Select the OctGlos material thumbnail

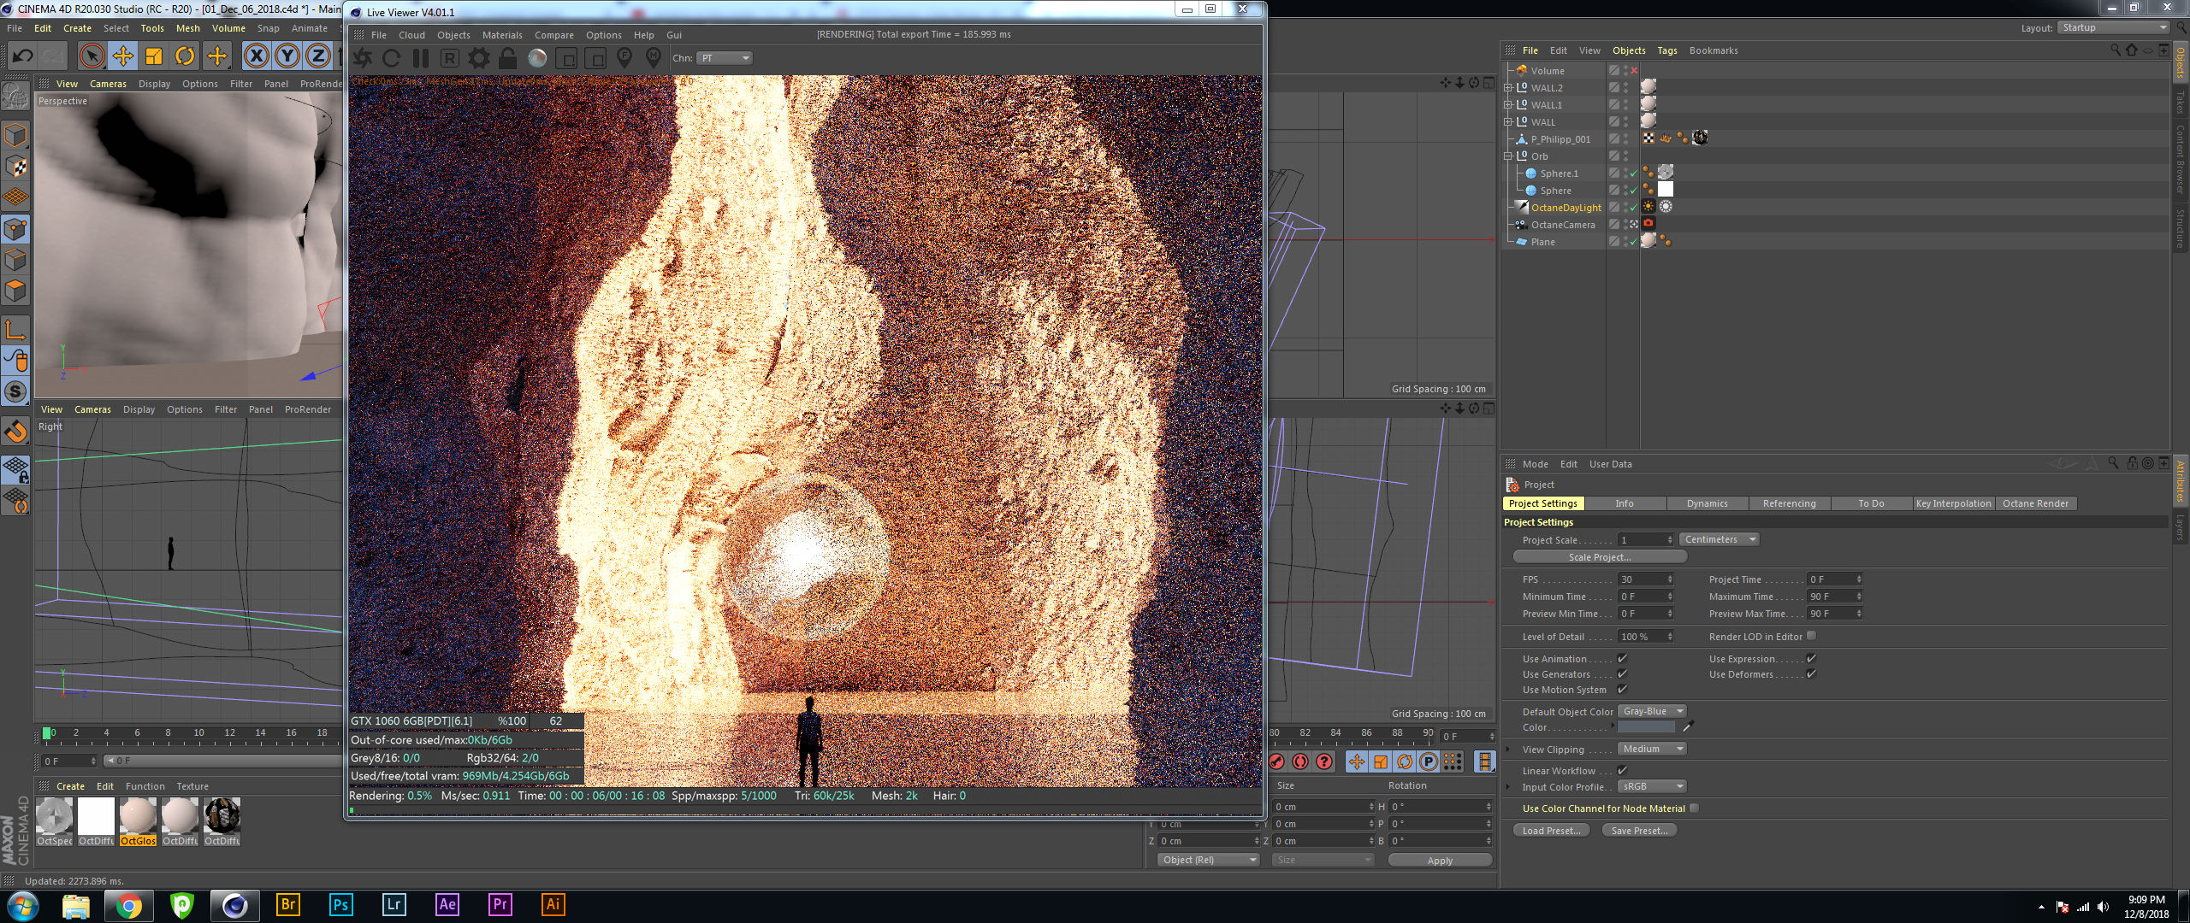pos(138,817)
